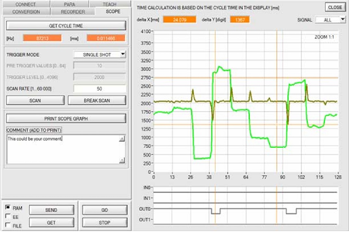The height and width of the screenshot is (232, 349).
Task: Click the green signal peak near 3000
Action: pyautogui.click(x=219, y=67)
